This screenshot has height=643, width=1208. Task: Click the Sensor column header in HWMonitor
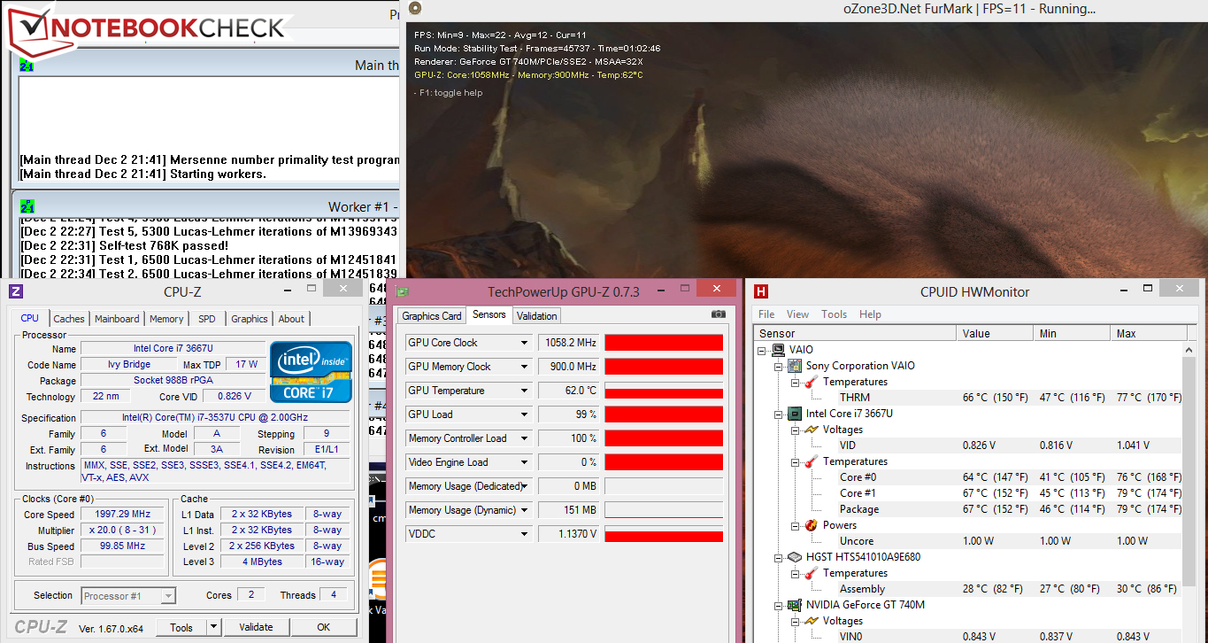coord(855,334)
